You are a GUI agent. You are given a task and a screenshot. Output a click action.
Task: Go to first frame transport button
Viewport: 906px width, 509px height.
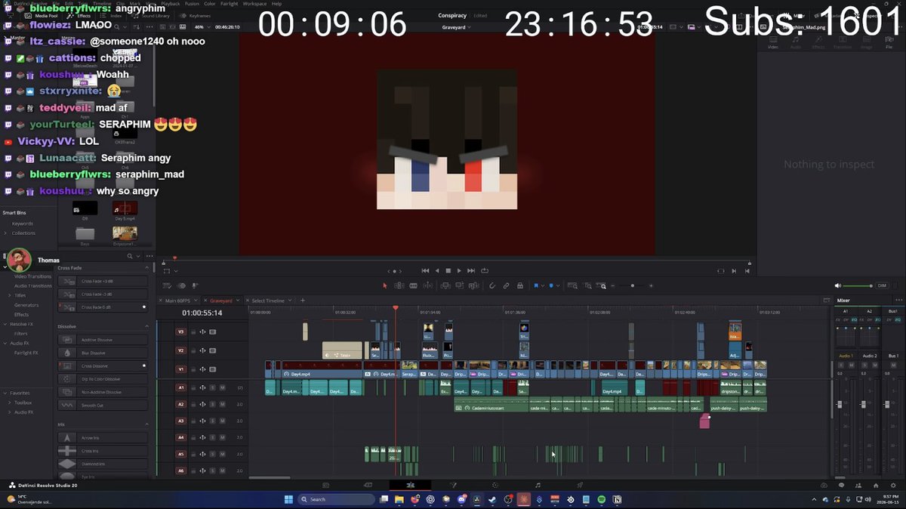coord(425,270)
